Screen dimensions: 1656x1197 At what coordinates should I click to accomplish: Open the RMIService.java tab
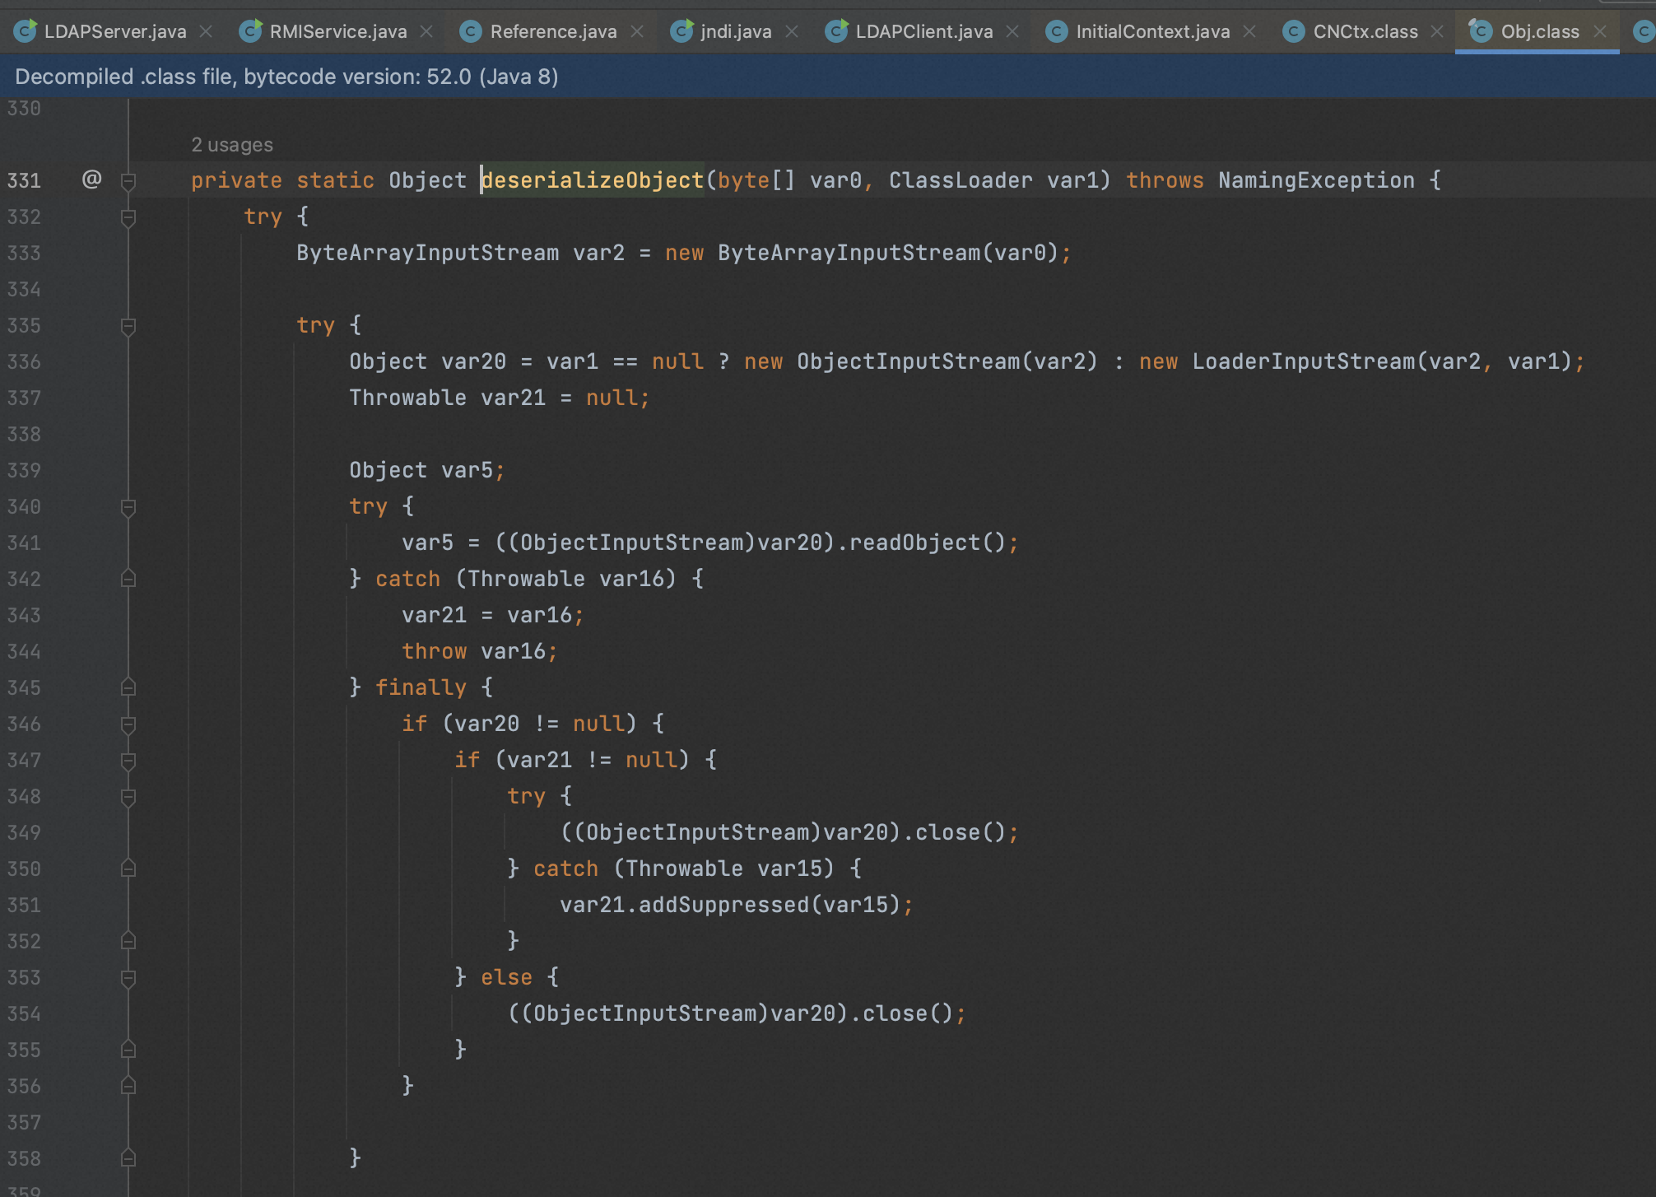[337, 31]
